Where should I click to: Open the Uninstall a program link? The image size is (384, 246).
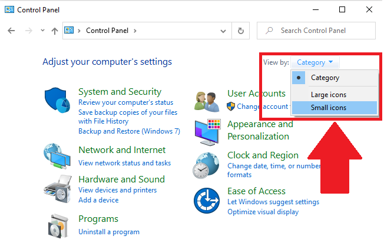[109, 232]
